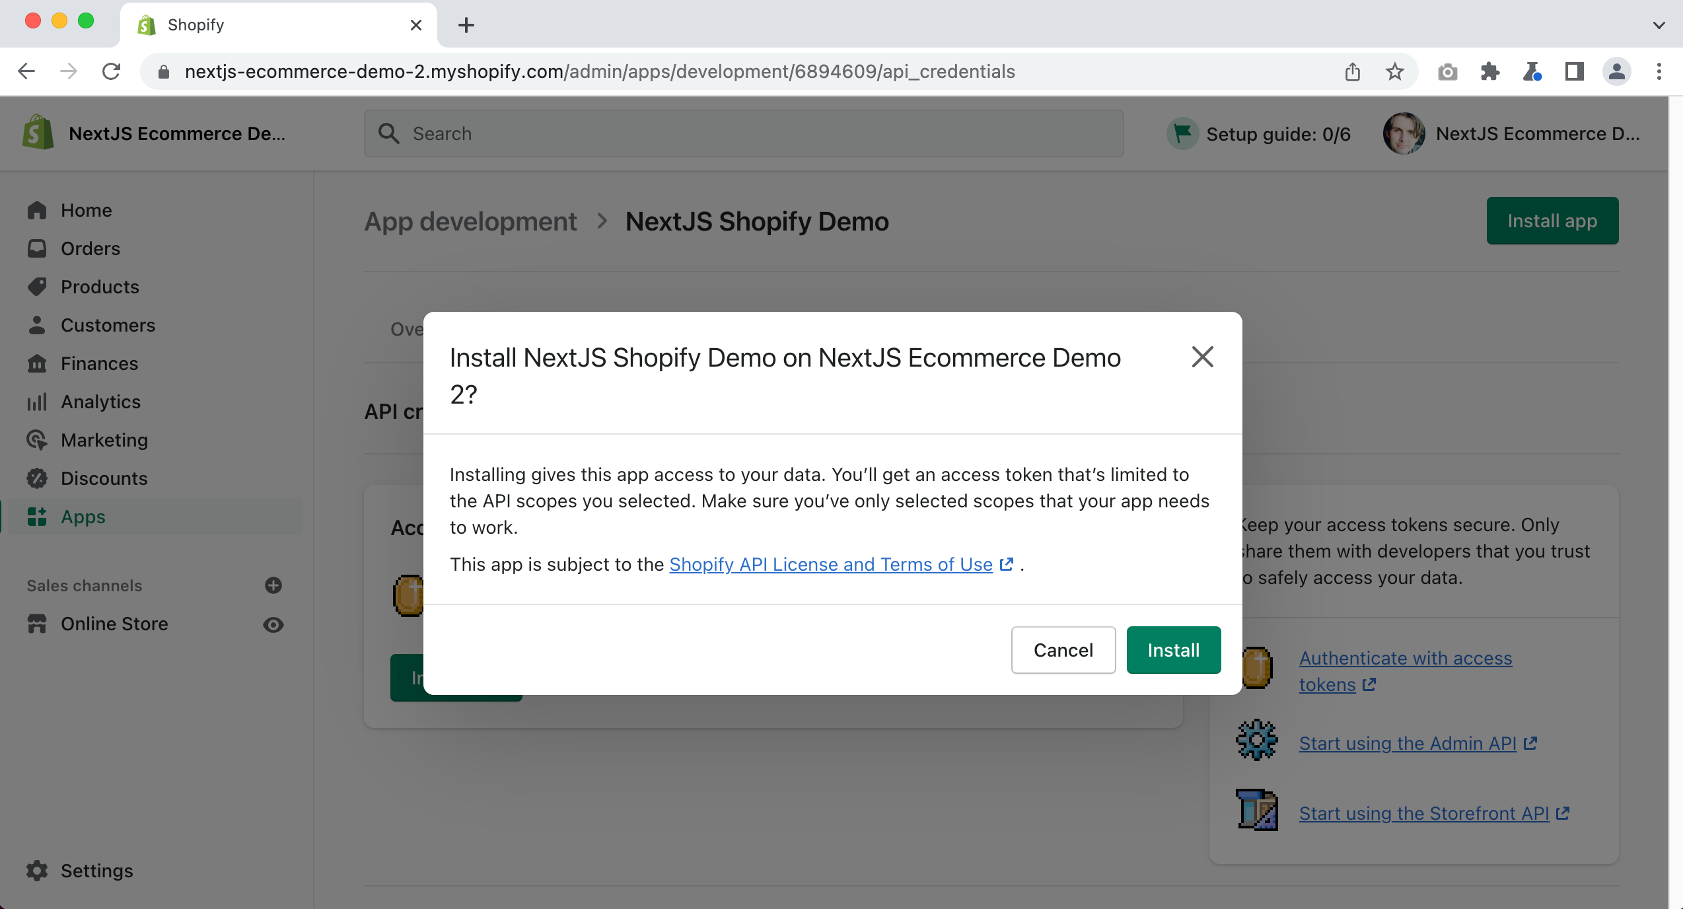This screenshot has height=909, width=1683.
Task: Click the Marketing target icon
Action: tap(37, 440)
